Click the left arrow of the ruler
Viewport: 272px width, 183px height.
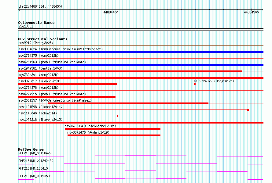point(19,9)
